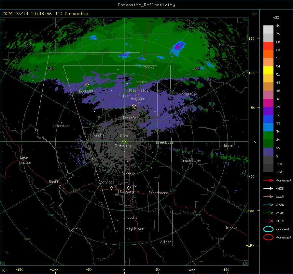
Task: Click the Sylvan label
Action: point(124,96)
